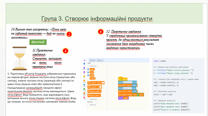Select the blue Motion category circle

point(84,64)
